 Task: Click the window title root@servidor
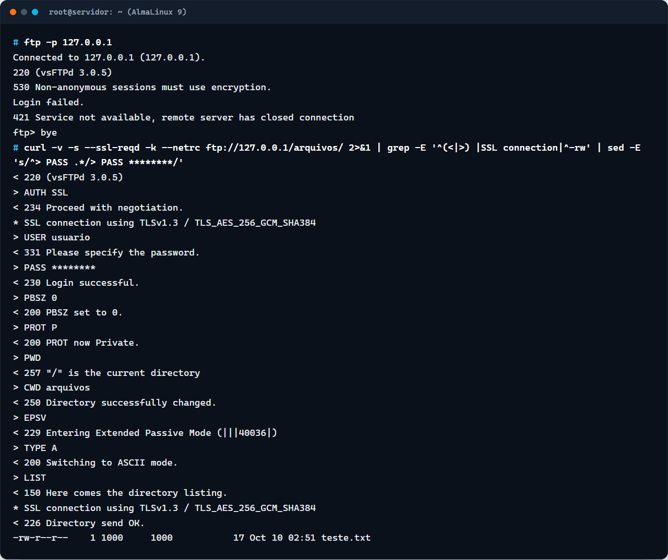pyautogui.click(x=117, y=12)
